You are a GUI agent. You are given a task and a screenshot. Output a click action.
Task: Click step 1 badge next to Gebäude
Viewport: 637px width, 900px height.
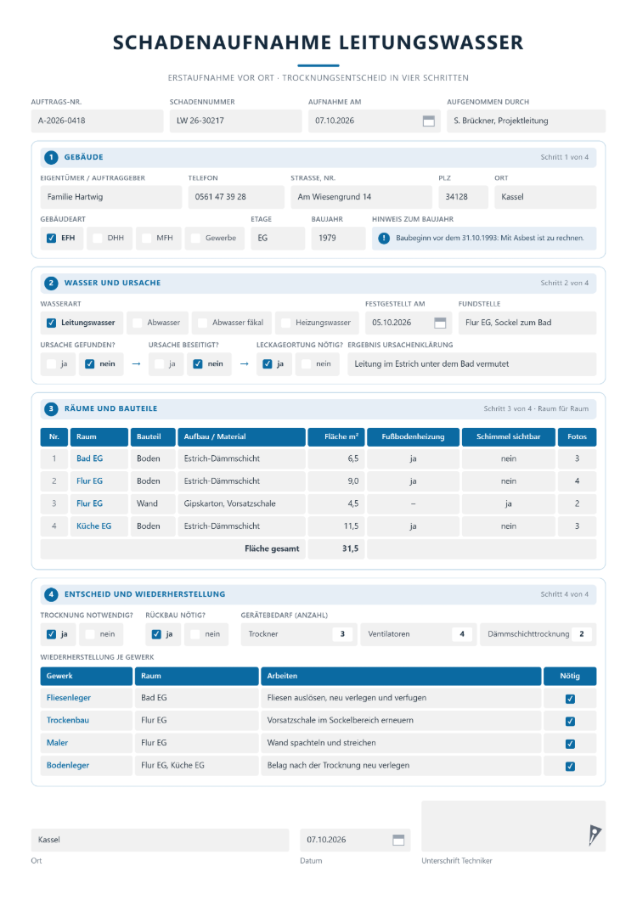51,157
